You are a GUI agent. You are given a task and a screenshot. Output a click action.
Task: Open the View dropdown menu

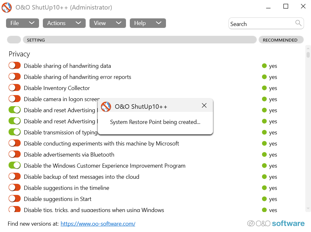click(108, 23)
